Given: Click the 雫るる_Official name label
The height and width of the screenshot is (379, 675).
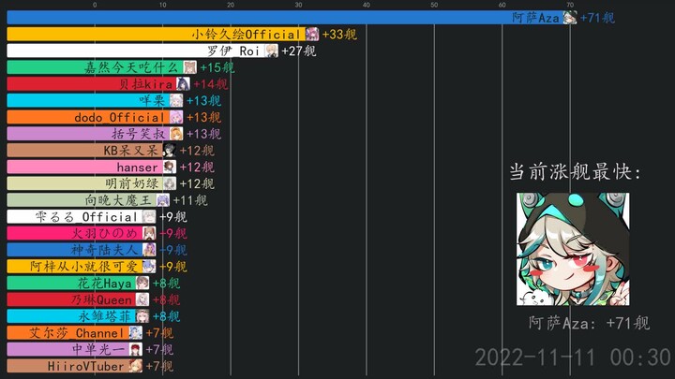Looking at the screenshot, I should (x=86, y=217).
